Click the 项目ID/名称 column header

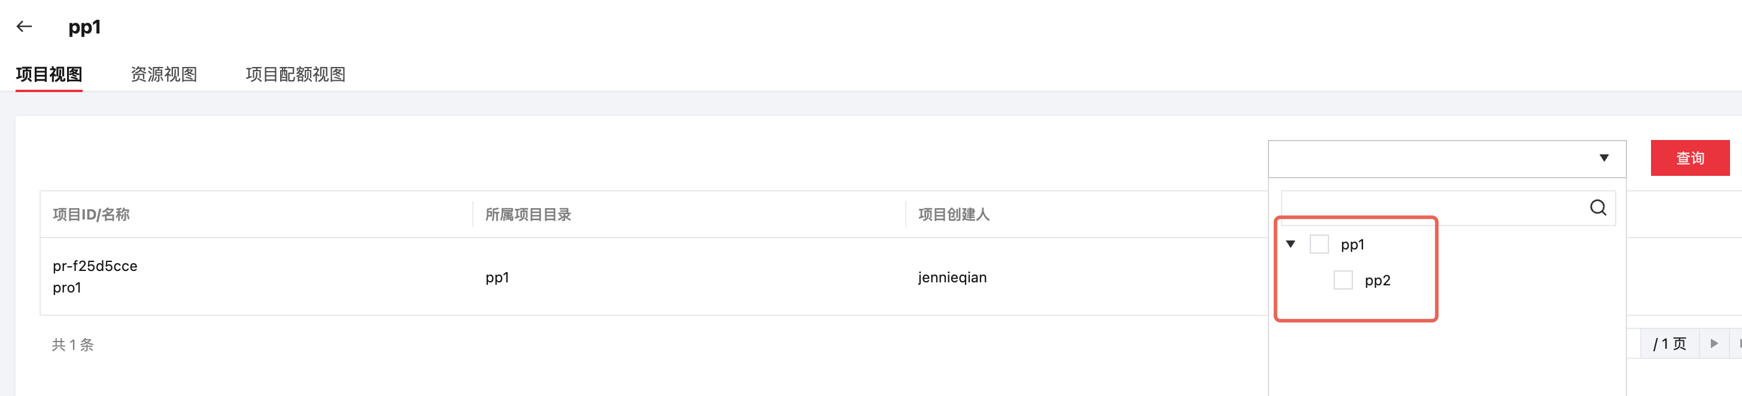92,215
